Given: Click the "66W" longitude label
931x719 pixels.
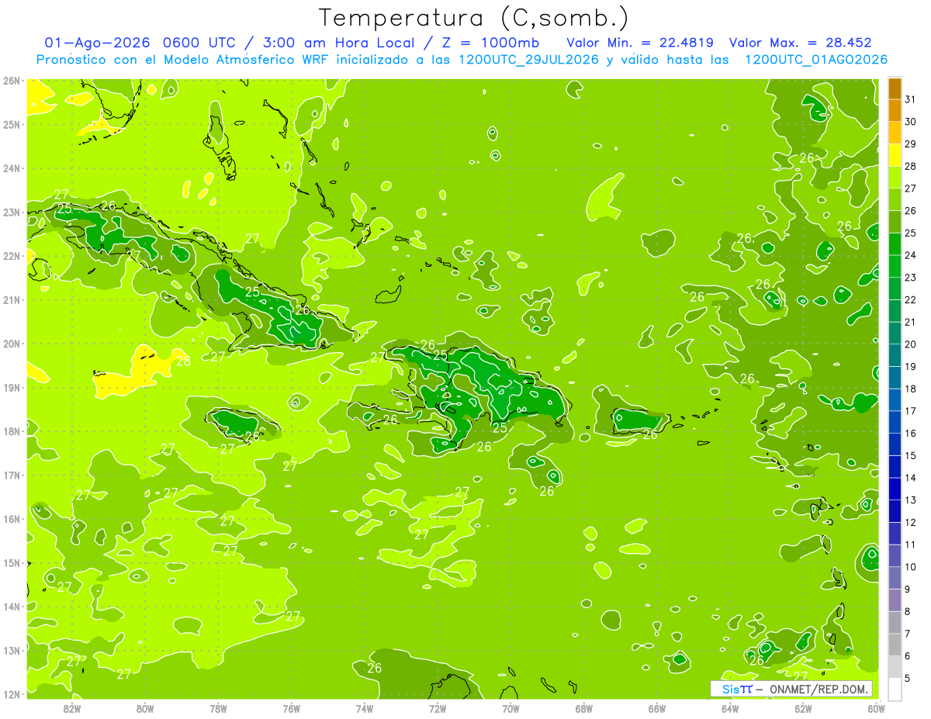Looking at the screenshot, I should 657,708.
